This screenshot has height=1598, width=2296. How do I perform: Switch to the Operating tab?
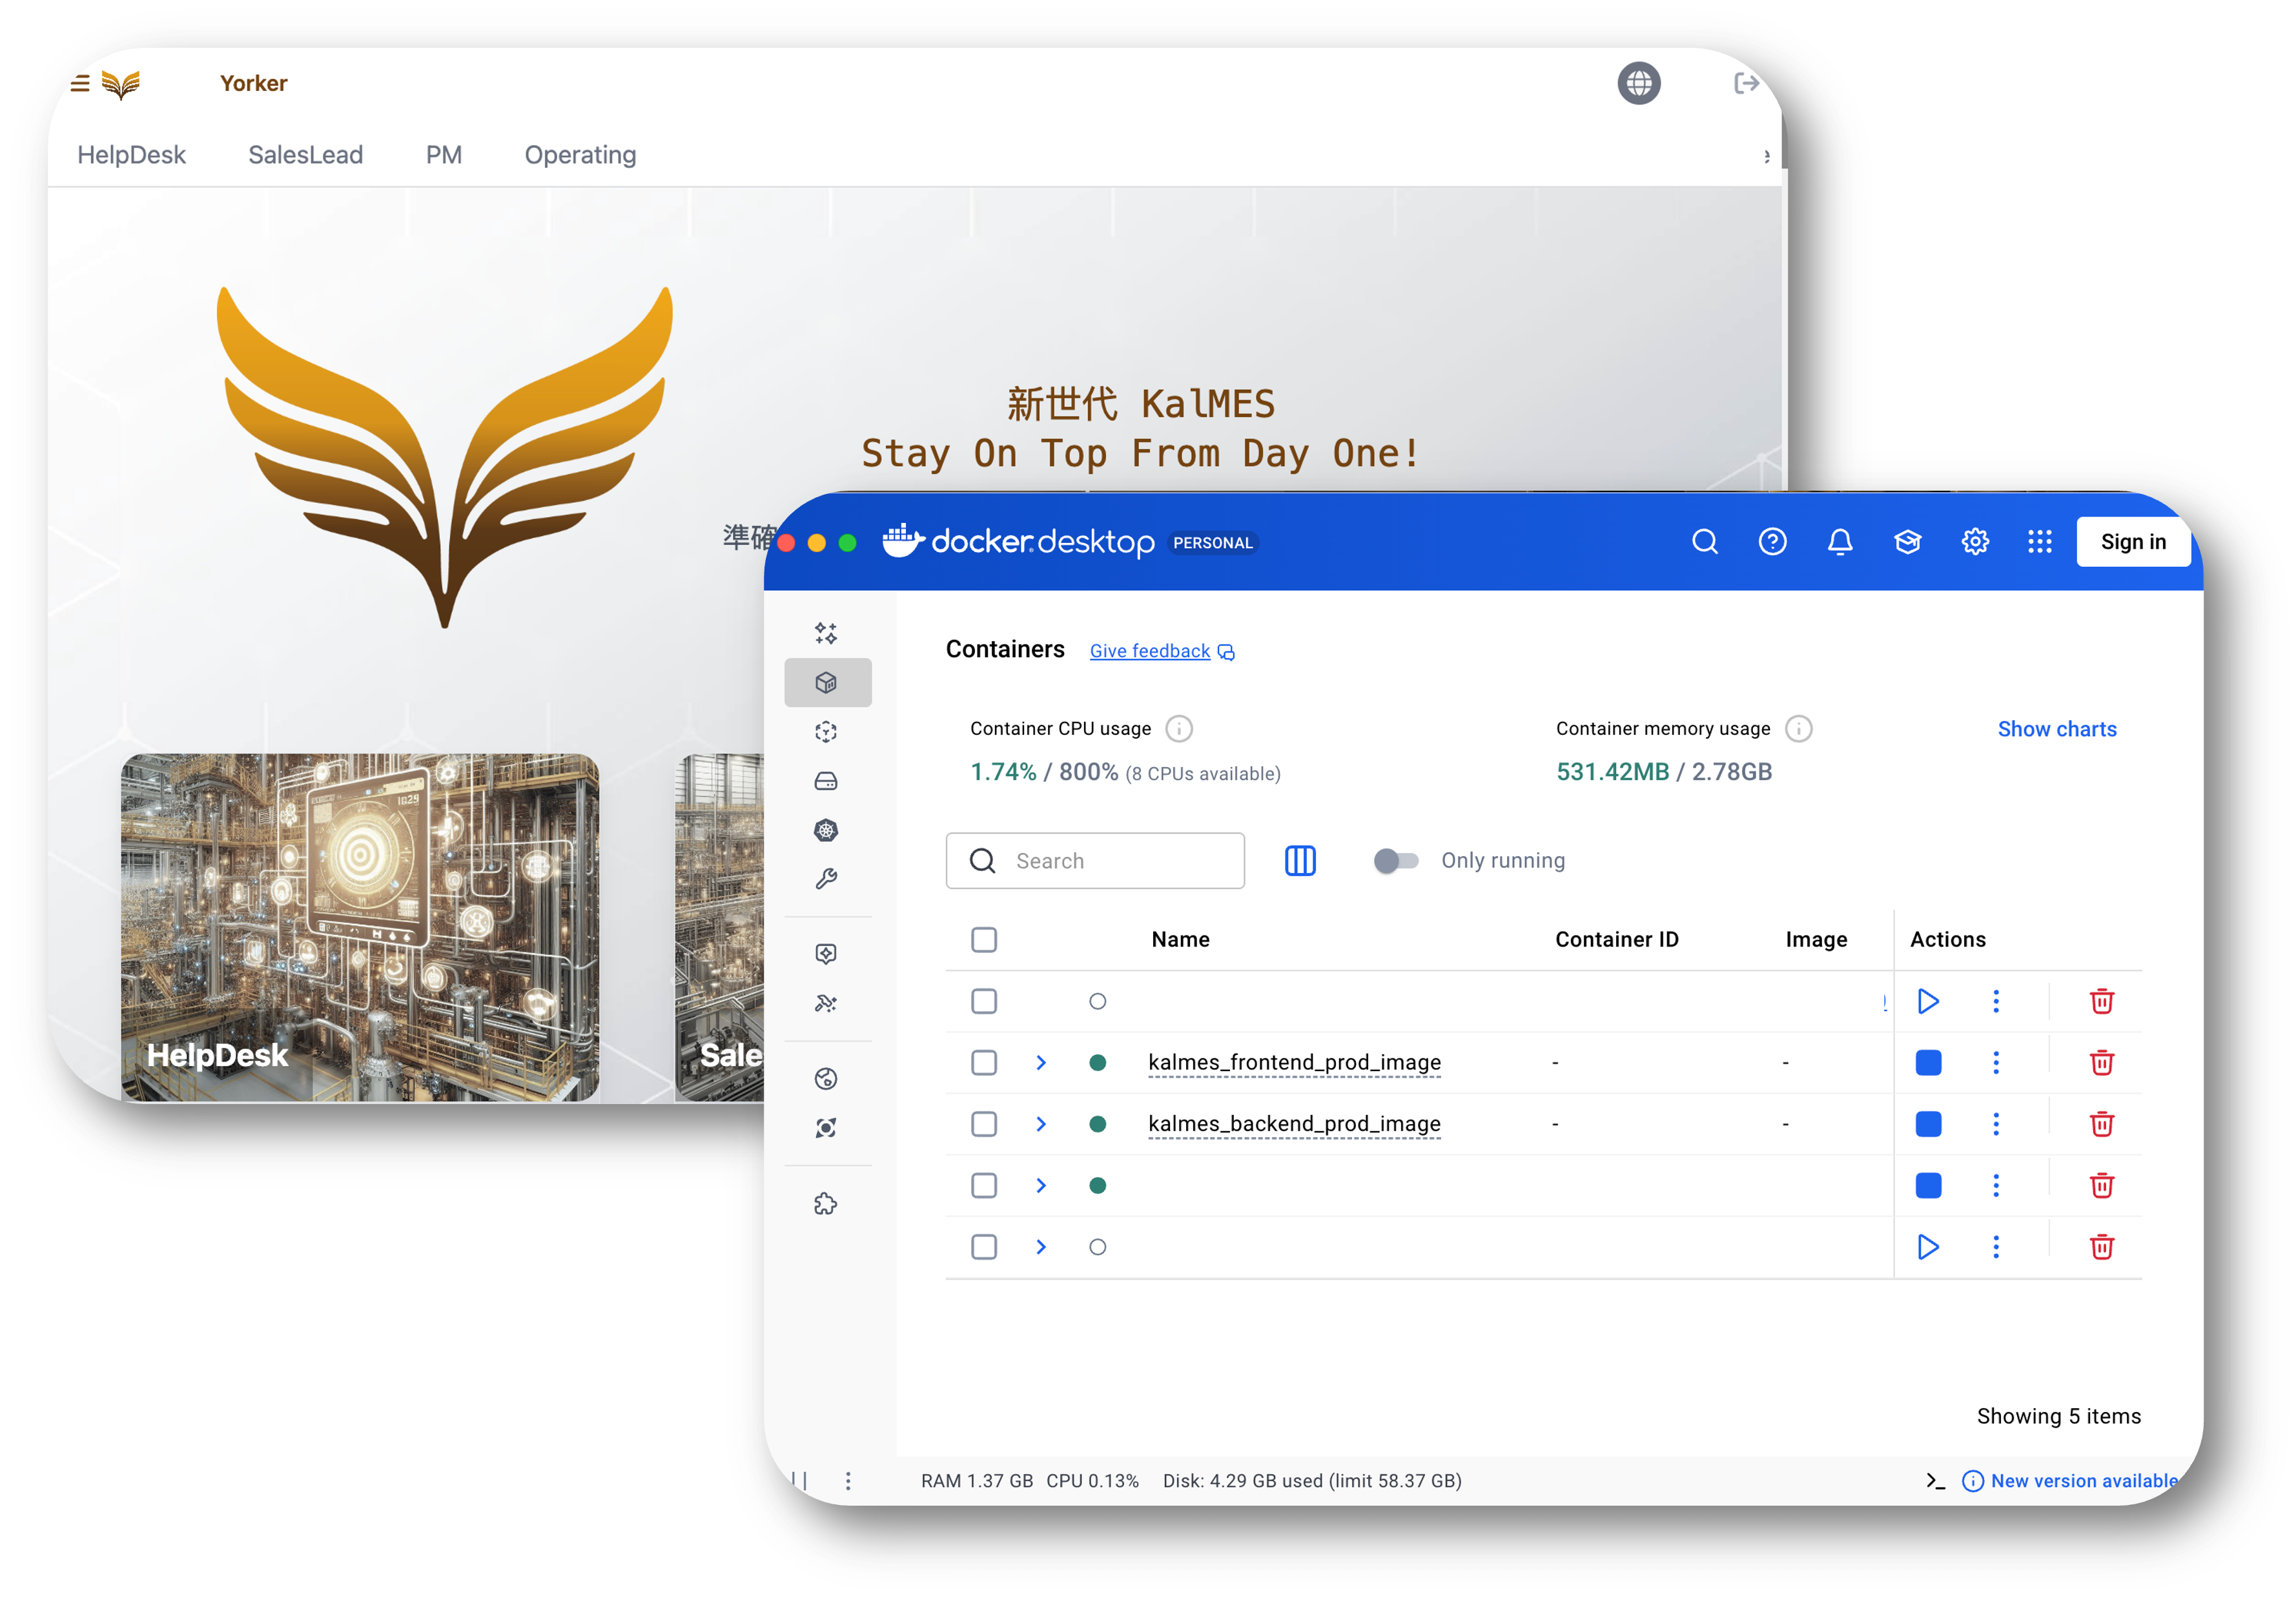coord(580,155)
